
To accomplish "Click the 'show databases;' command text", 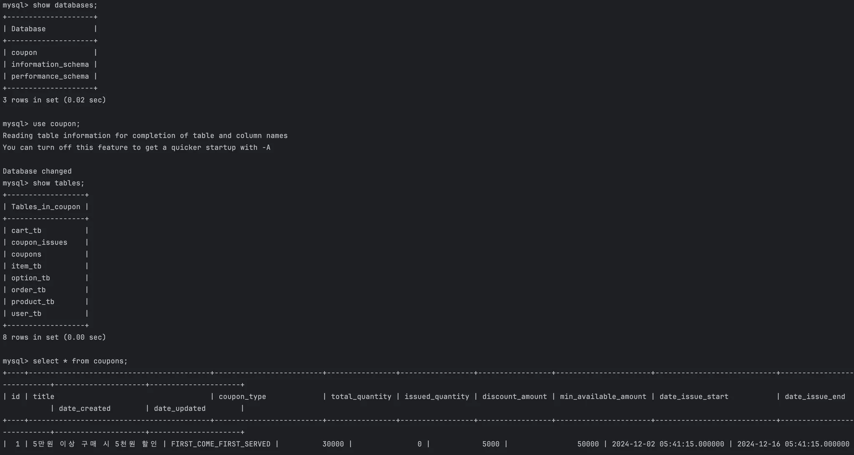I will [65, 5].
